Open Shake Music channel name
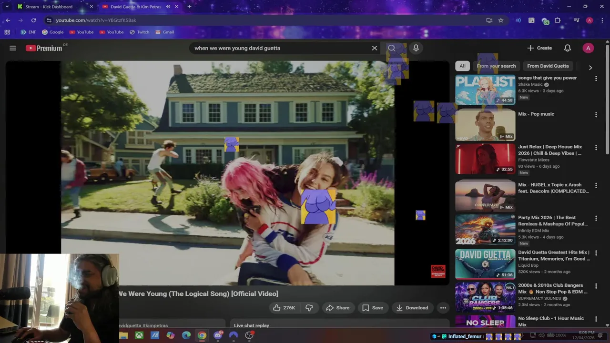 [x=530, y=84]
